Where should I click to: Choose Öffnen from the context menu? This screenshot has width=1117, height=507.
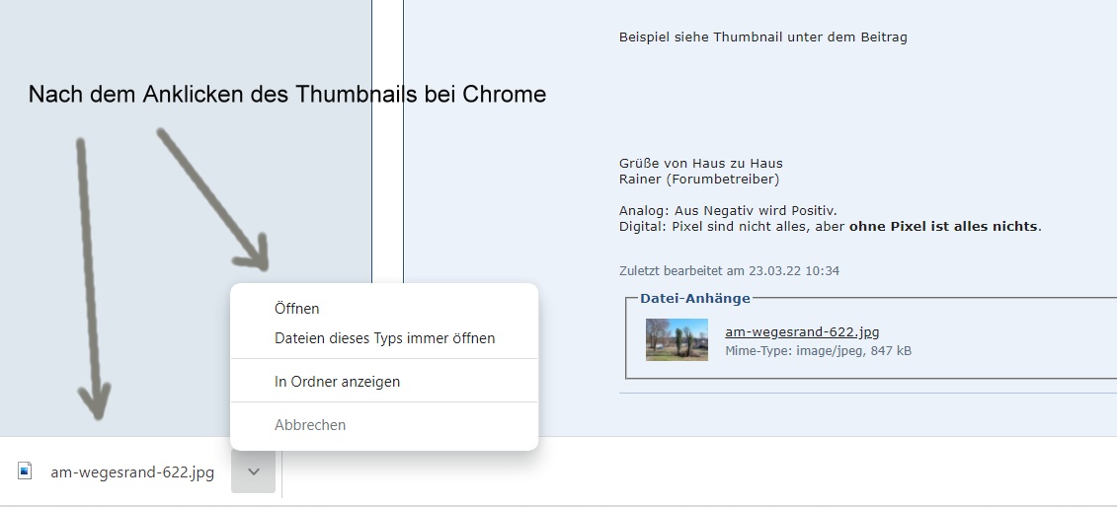pyautogui.click(x=297, y=309)
